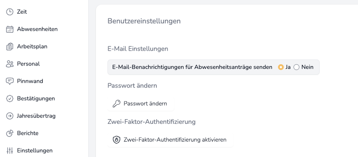Viewport: 358px width, 157px height.
Task: Click the clipboard icon for Arbeitsplan
Action: 9,46
